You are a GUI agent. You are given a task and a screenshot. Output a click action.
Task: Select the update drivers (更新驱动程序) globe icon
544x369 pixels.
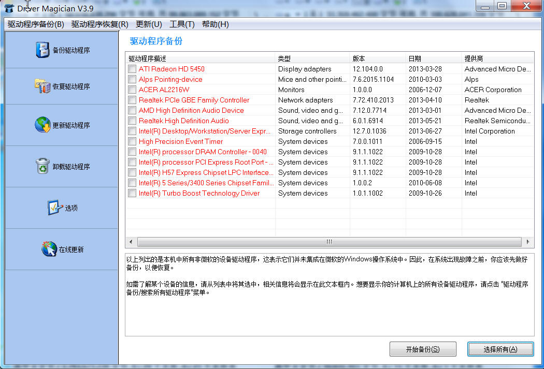tap(42, 125)
